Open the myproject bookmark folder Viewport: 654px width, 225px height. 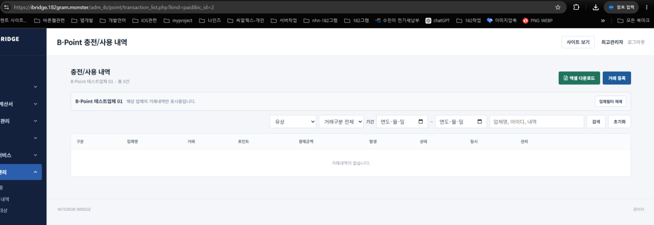tap(177, 20)
